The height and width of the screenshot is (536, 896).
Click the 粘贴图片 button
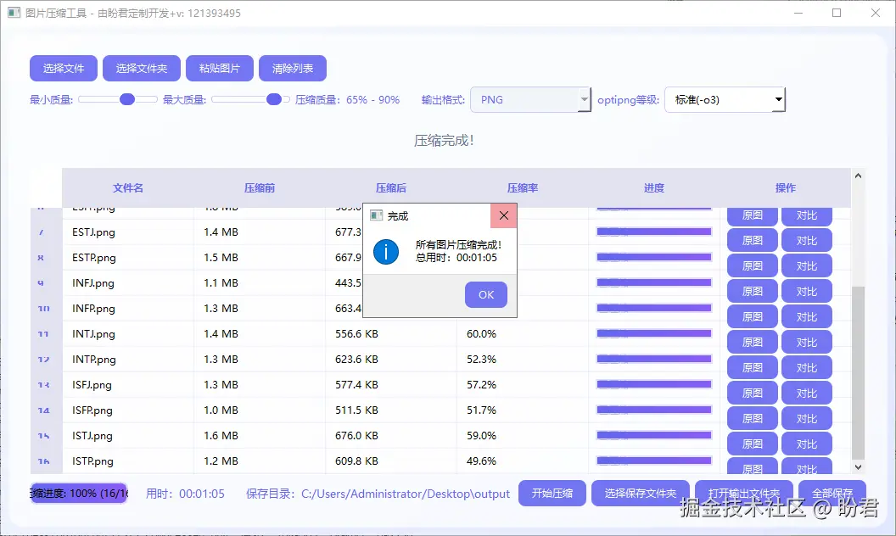(x=220, y=69)
